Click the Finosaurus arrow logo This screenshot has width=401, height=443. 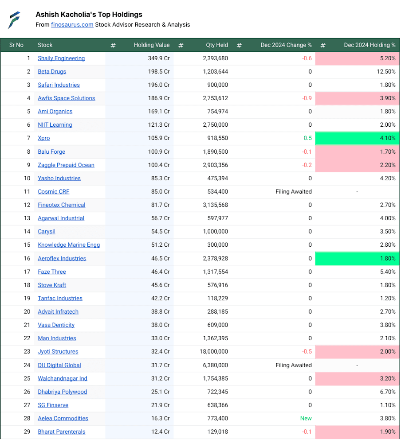click(x=14, y=20)
